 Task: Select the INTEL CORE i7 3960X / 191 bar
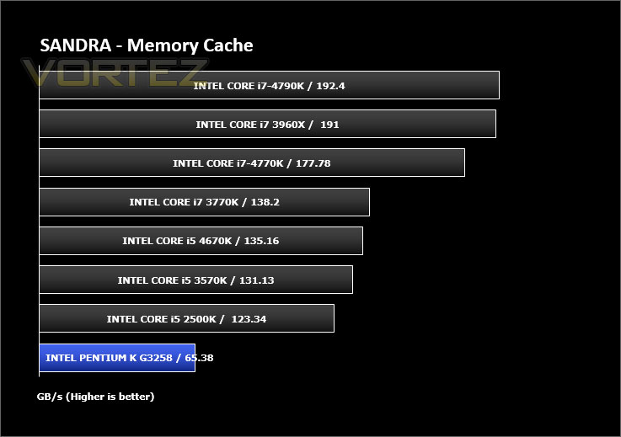(268, 124)
